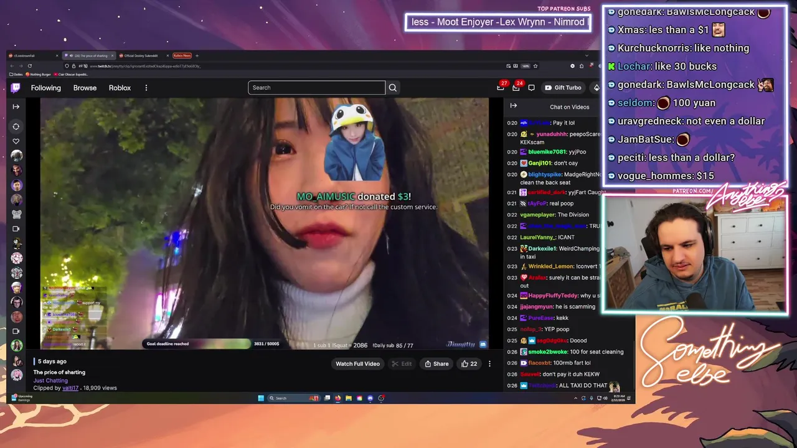Open Twitch's three-dot more menu beside Roblox

pos(146,88)
